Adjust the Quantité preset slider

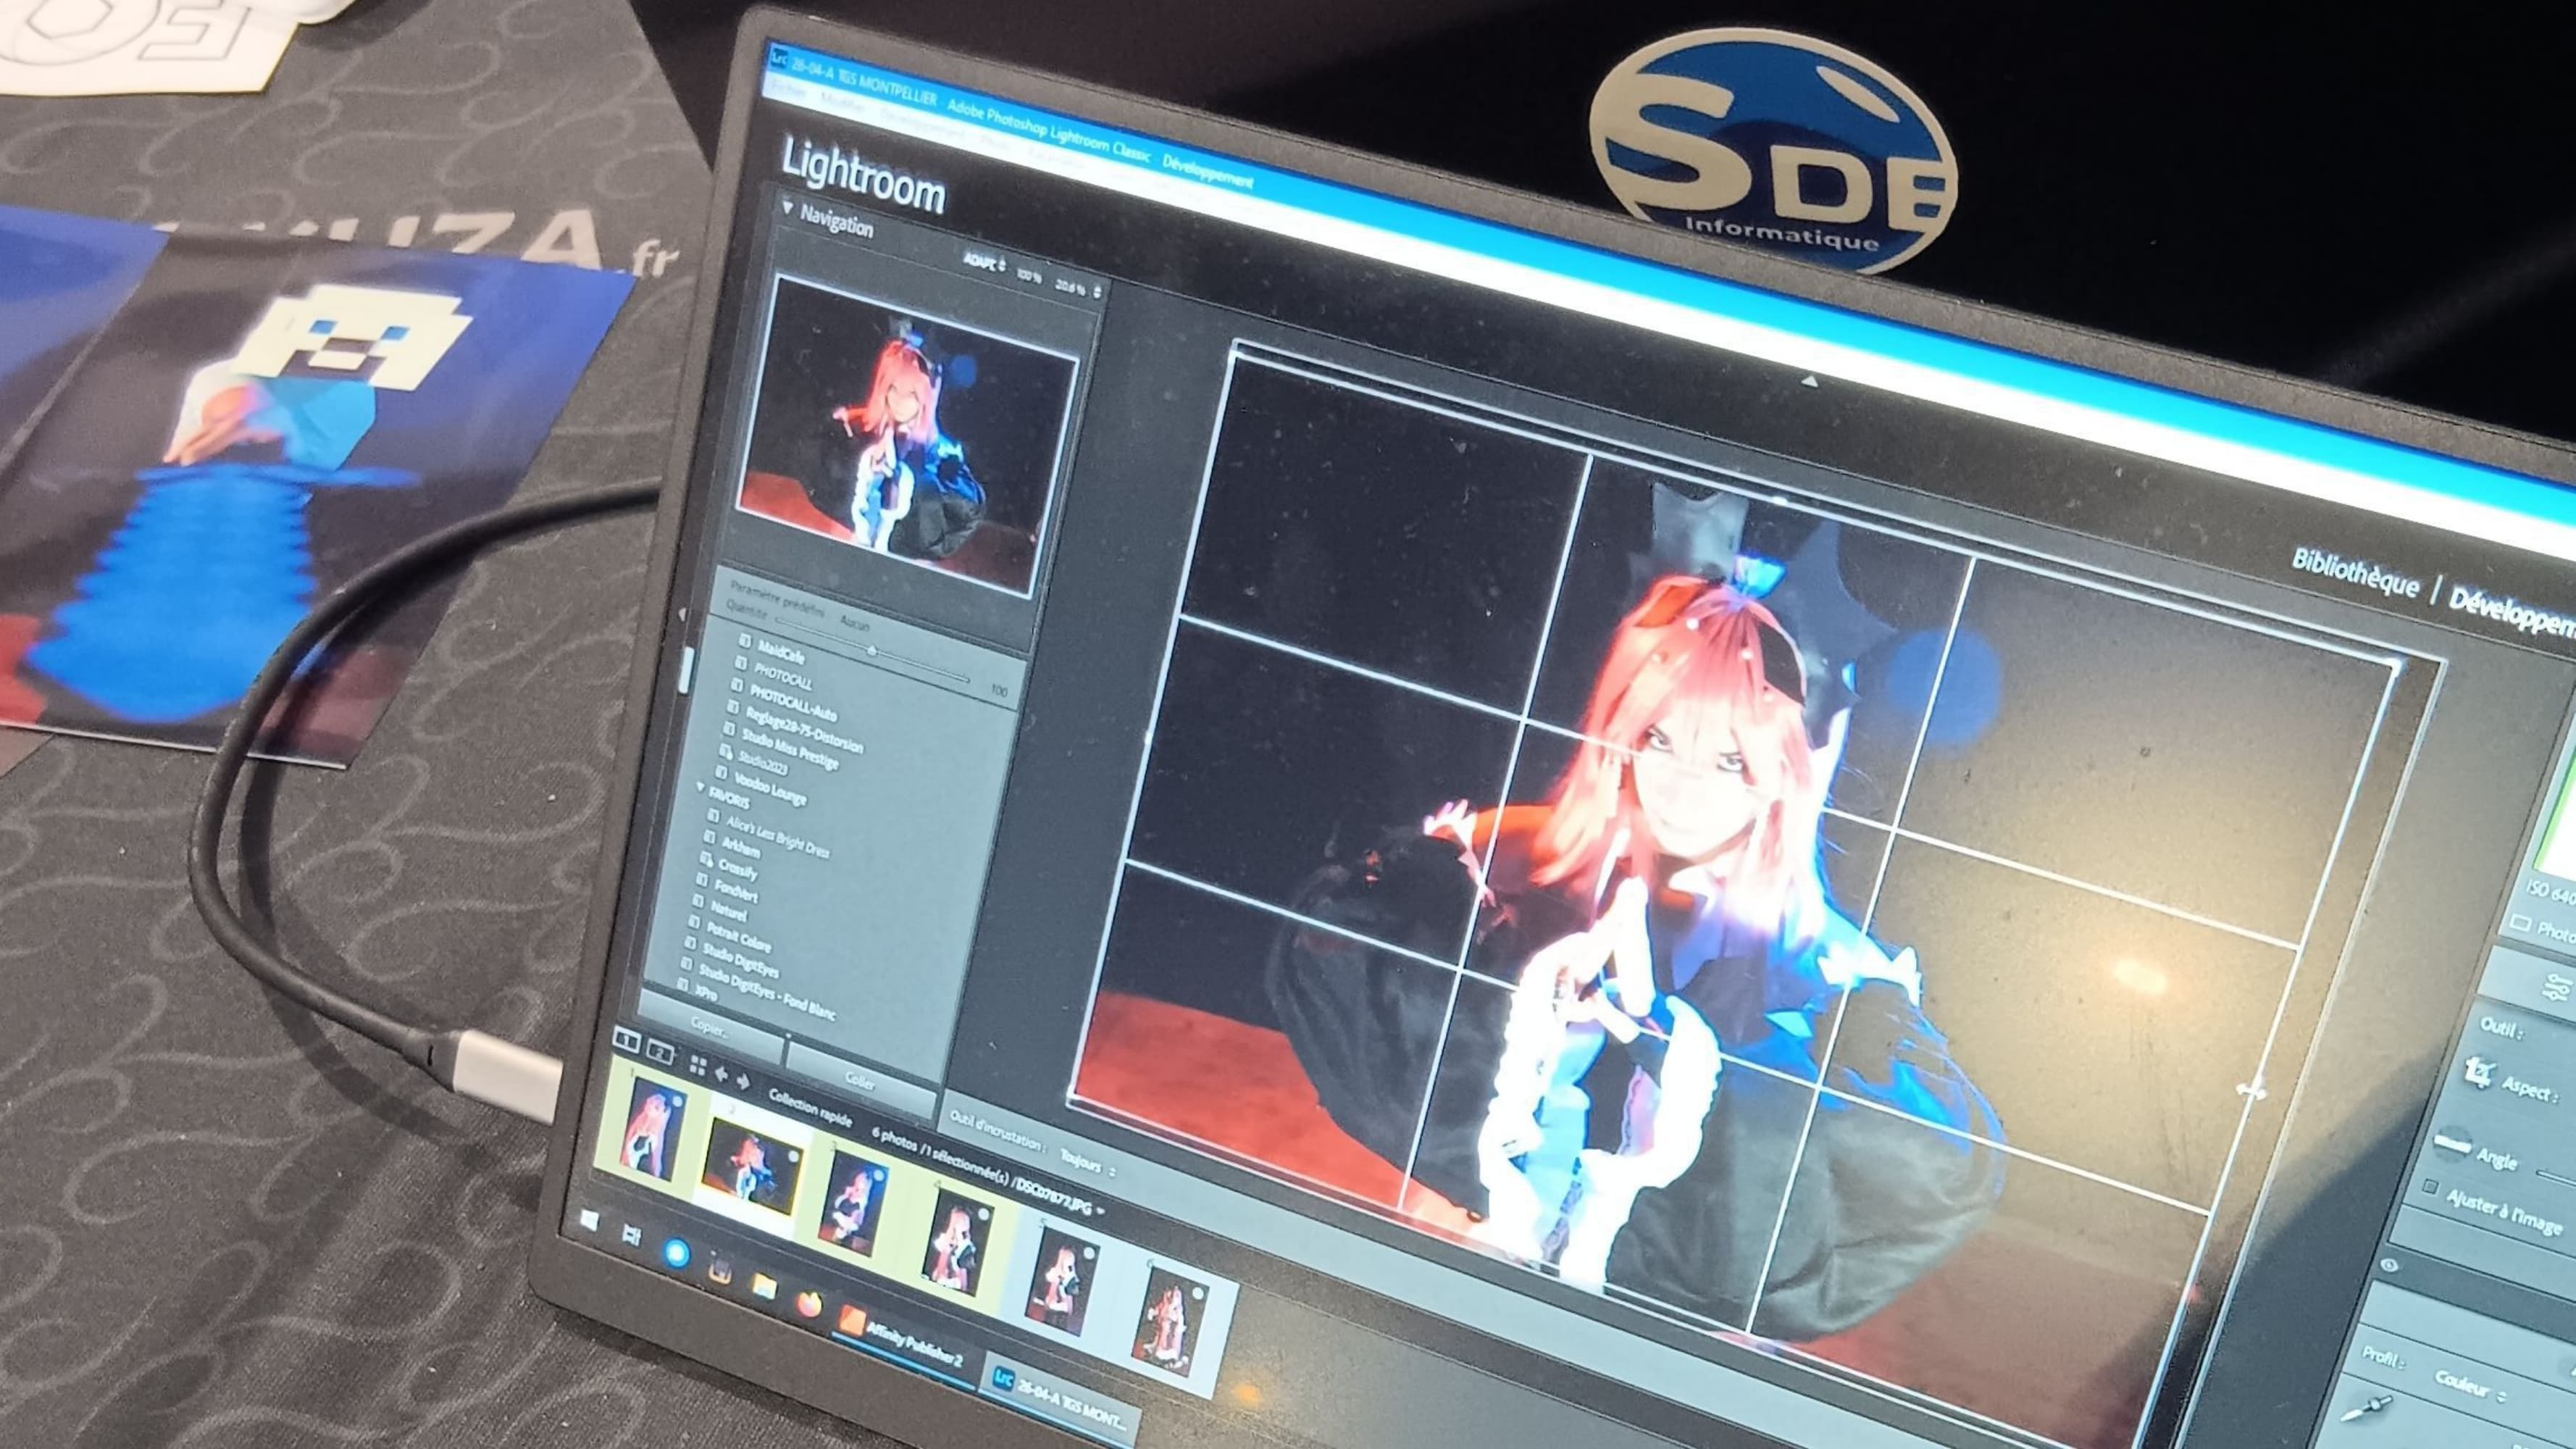(872, 652)
